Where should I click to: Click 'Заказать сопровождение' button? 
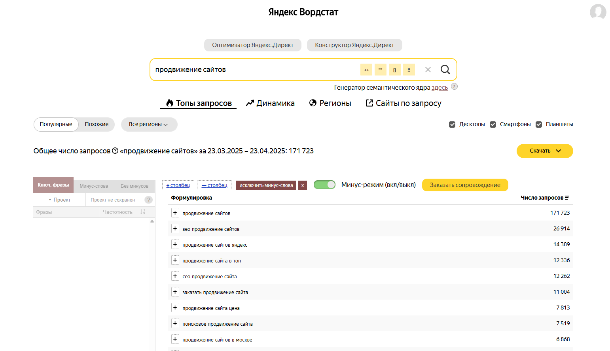465,185
